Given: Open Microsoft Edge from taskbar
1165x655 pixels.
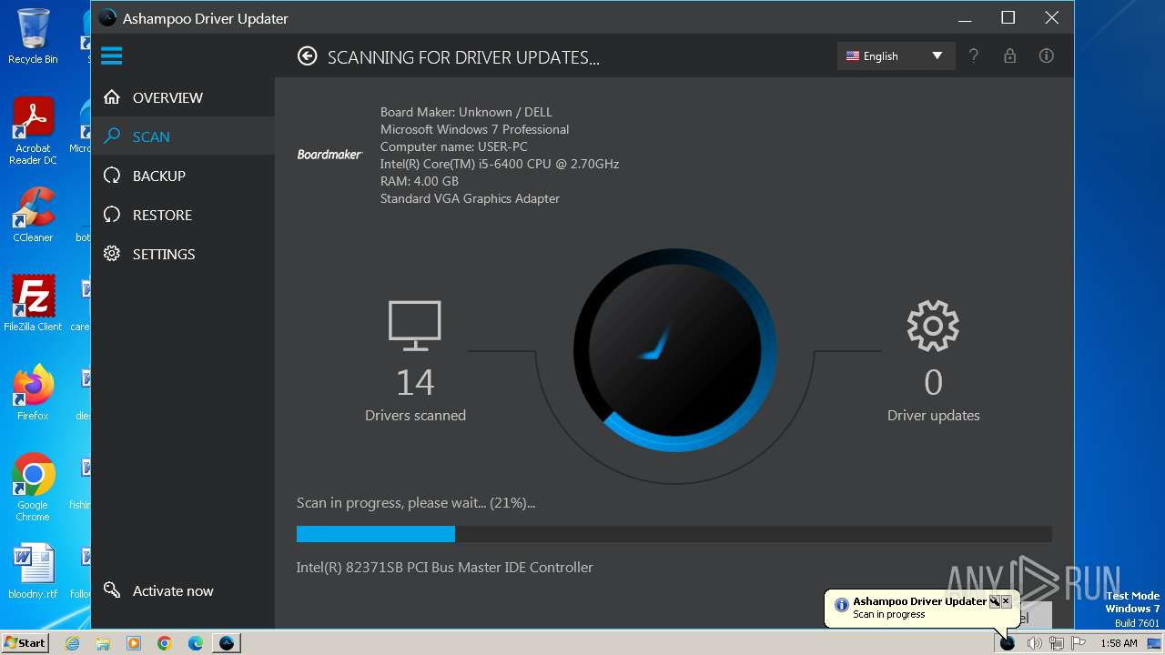Looking at the screenshot, I should [196, 643].
